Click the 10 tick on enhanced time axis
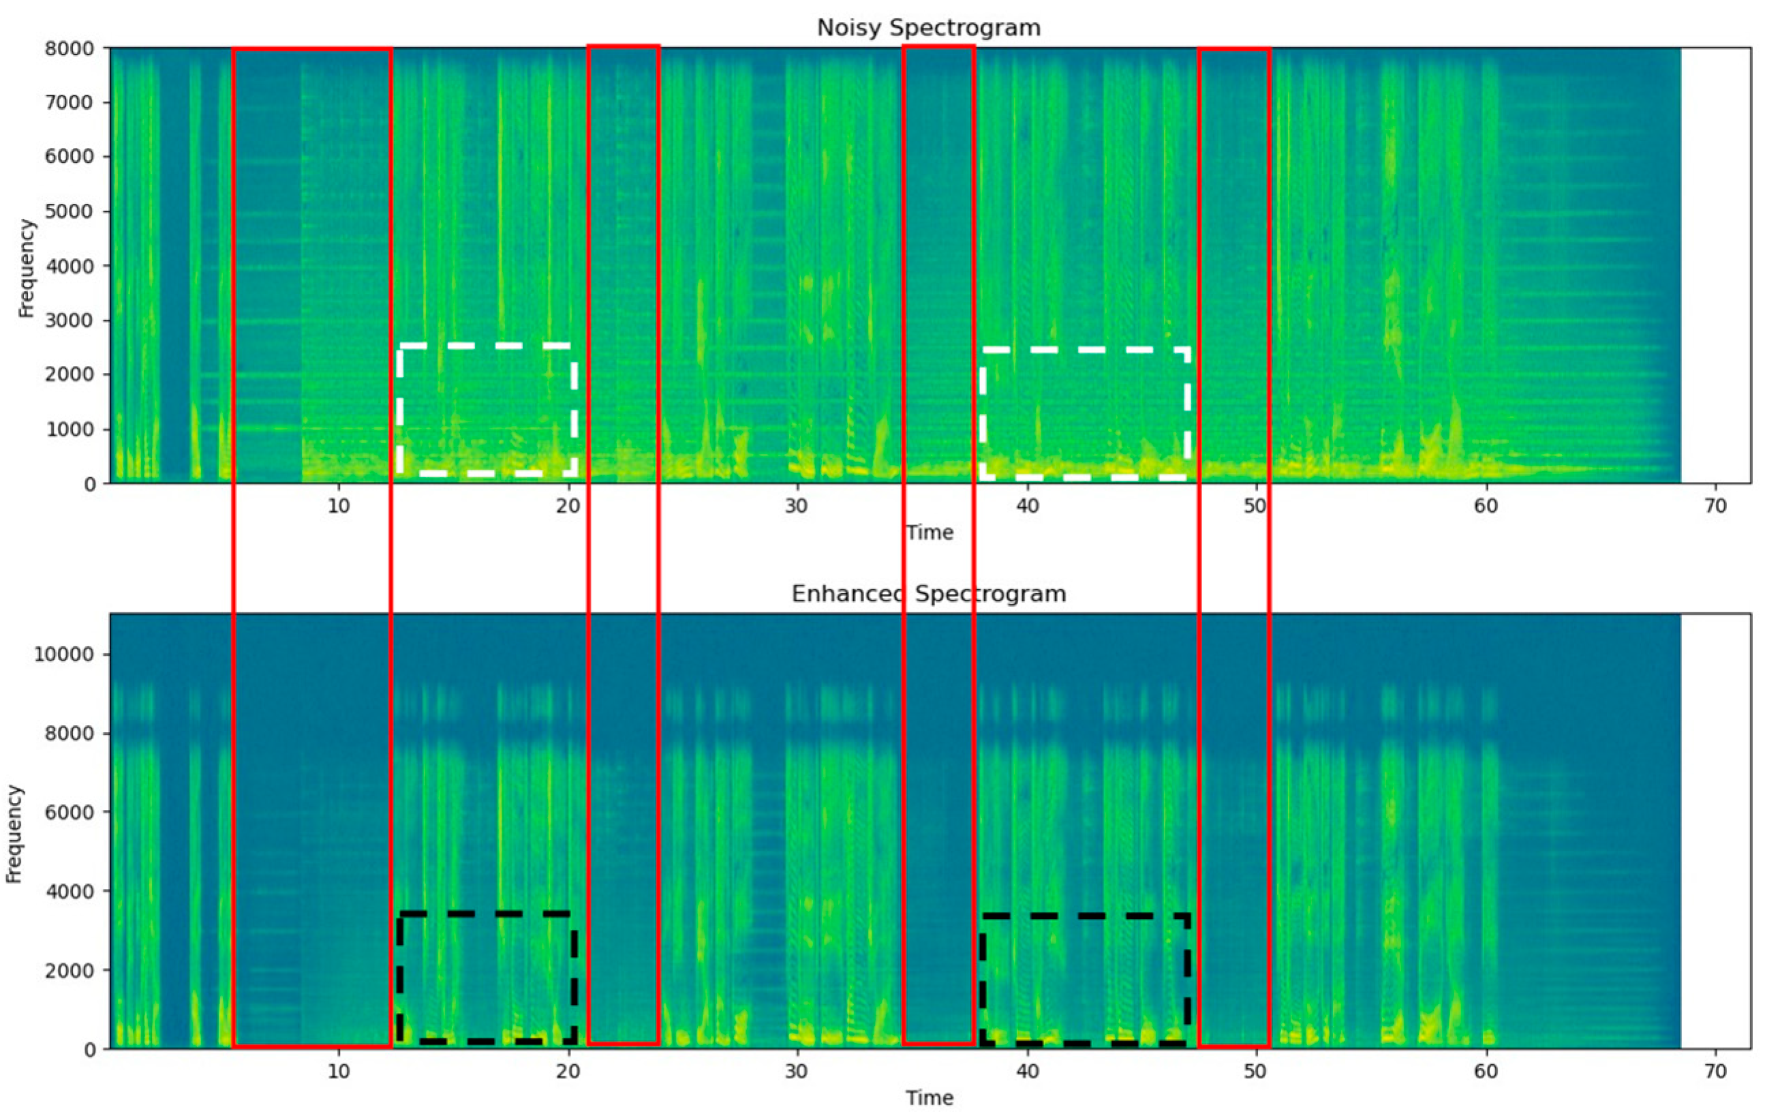Screen dimensions: 1765x1118 tap(338, 1071)
